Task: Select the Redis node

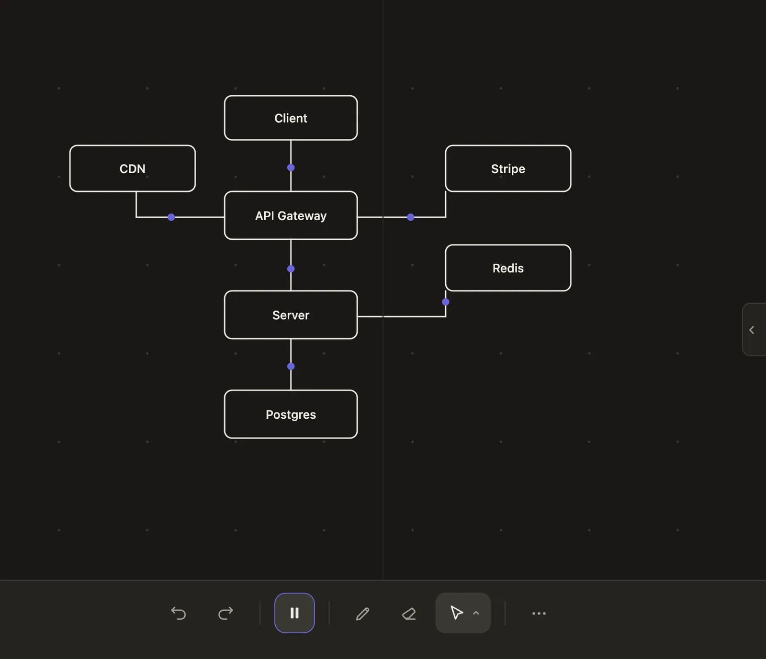Action: tap(508, 268)
